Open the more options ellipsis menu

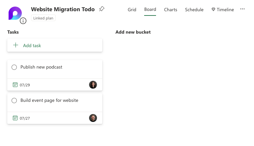pos(242,9)
